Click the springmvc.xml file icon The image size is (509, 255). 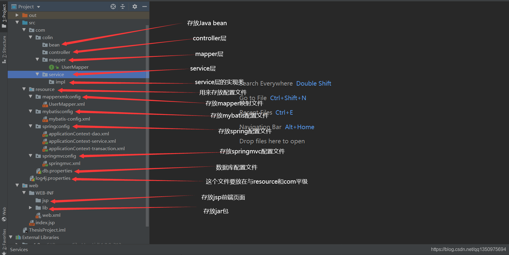(x=45, y=163)
